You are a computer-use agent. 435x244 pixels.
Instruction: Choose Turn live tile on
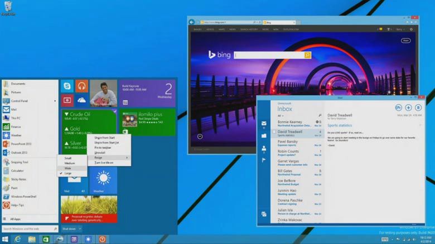click(x=104, y=163)
